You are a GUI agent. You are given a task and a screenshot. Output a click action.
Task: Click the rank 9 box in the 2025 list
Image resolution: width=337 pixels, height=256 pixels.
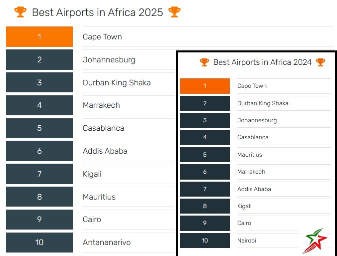pyautogui.click(x=39, y=220)
